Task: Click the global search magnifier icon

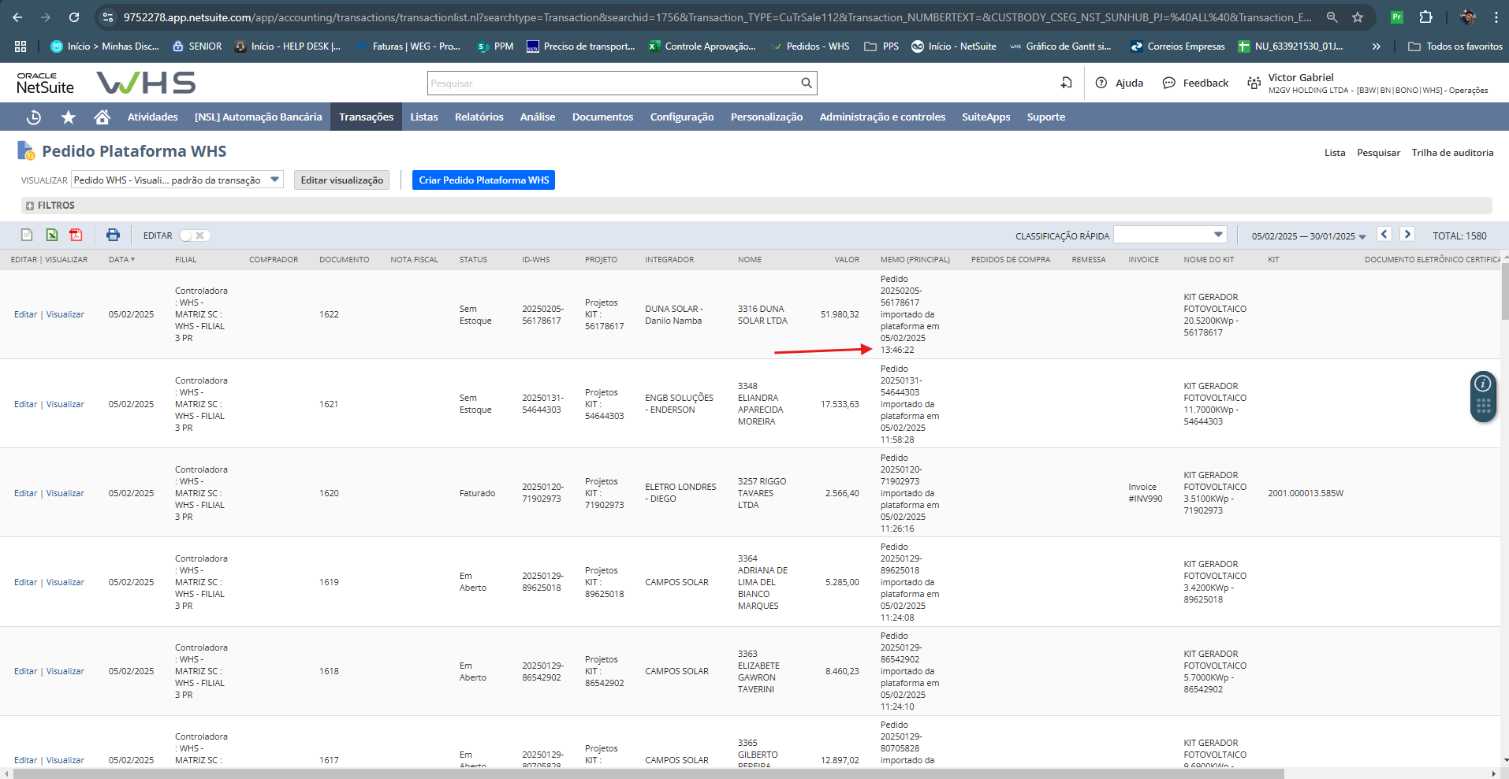Action: [x=806, y=83]
